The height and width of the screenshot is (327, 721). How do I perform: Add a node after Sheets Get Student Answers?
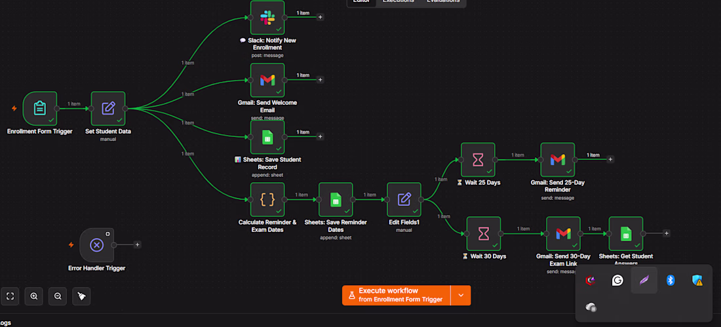point(667,234)
